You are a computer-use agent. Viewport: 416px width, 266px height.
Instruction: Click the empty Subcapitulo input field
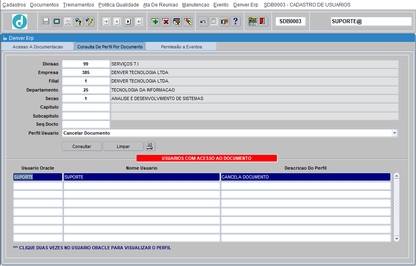[86, 116]
